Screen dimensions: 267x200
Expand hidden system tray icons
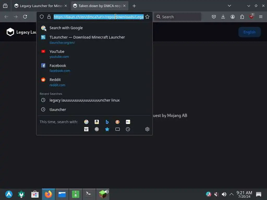tap(232, 194)
